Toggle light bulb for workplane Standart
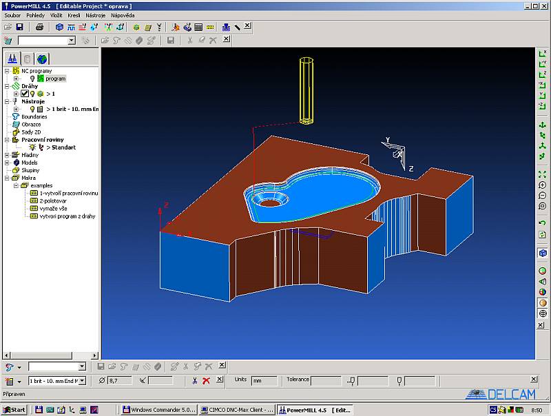551x416 pixels. pyautogui.click(x=32, y=147)
